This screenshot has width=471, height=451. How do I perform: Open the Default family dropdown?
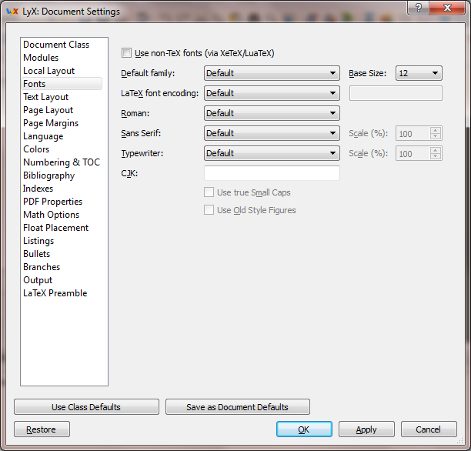272,73
